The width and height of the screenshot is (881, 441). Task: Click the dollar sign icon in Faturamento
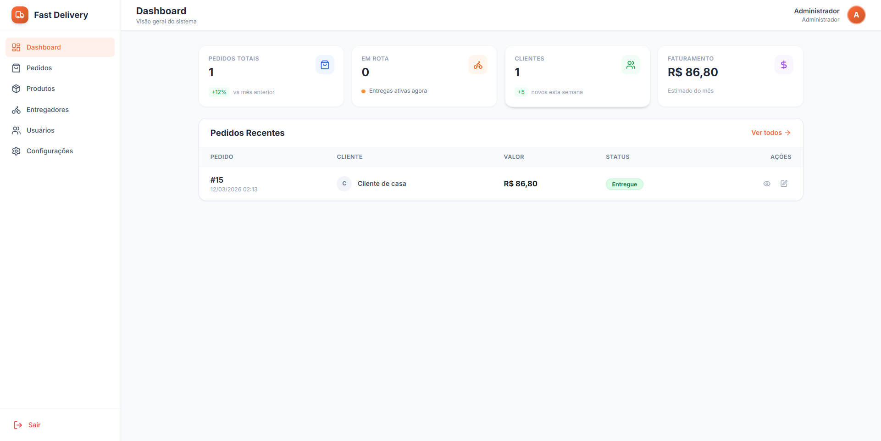click(x=784, y=65)
